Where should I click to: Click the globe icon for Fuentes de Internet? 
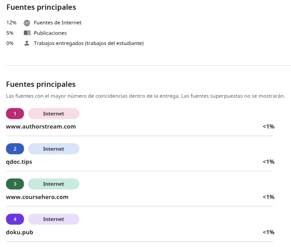[x=27, y=23]
